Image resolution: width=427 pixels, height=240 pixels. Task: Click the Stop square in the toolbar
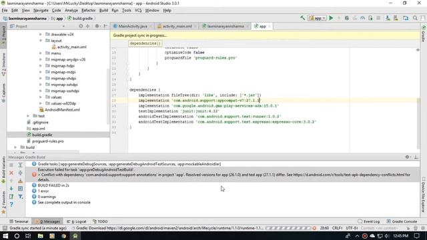point(378,18)
